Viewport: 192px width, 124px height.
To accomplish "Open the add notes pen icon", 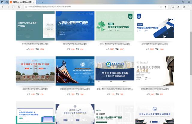I will point(178,7).
